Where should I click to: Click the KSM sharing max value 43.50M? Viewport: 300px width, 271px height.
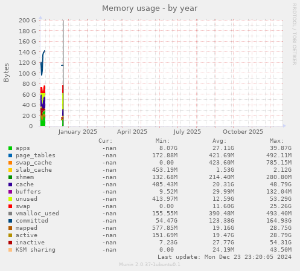coord(281,250)
